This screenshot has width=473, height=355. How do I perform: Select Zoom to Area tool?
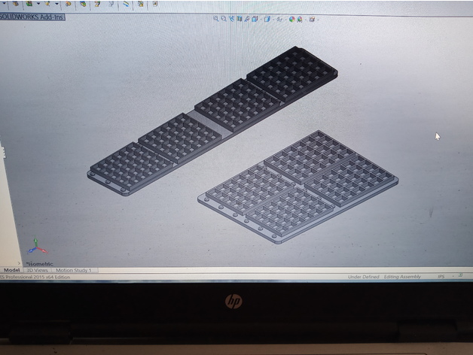coord(224,19)
